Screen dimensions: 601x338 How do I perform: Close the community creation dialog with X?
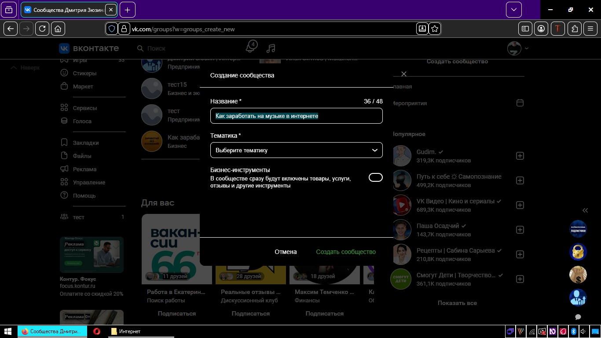[403, 74]
